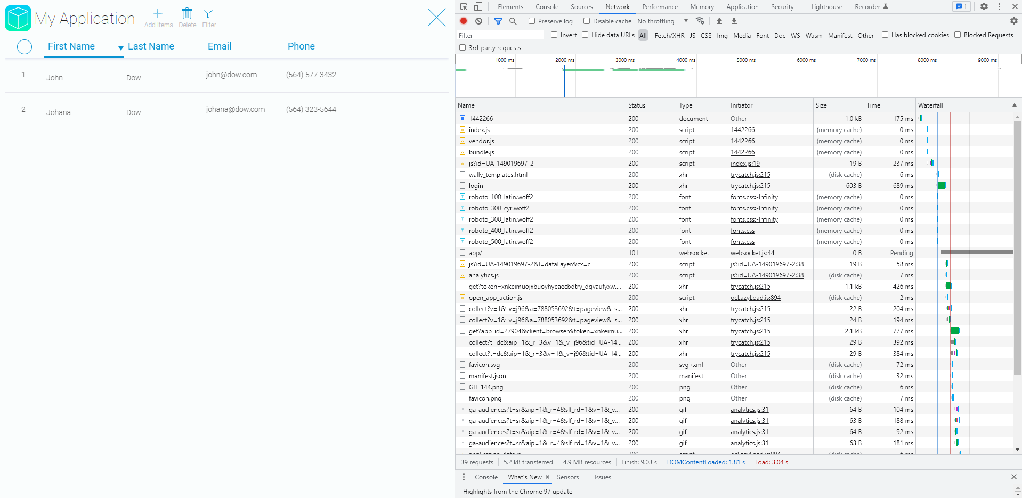
Task: Open the Filter funnel in app toolbar
Action: point(208,14)
